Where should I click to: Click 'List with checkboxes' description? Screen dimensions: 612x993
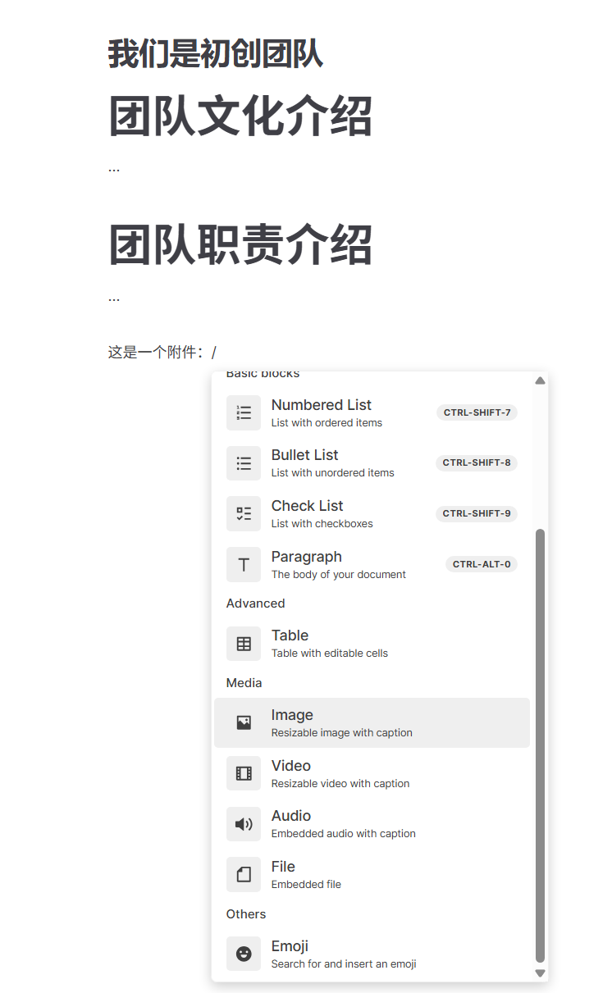click(x=322, y=524)
